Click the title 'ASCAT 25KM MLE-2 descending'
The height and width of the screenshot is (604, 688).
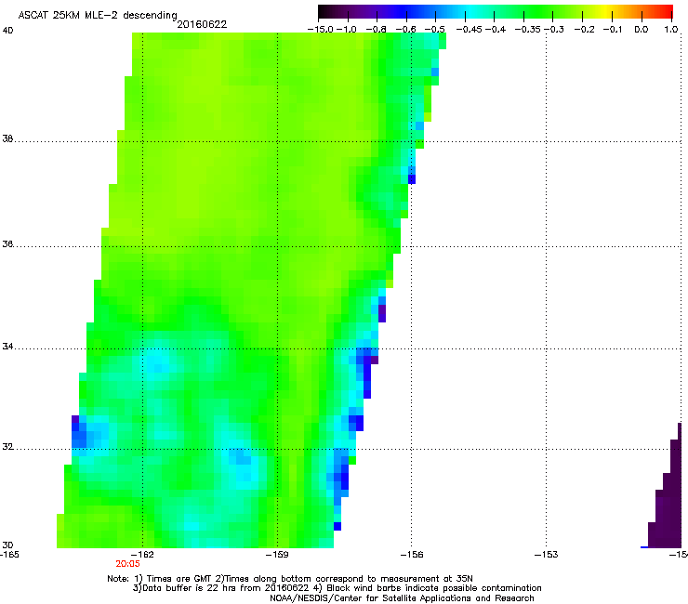click(98, 16)
